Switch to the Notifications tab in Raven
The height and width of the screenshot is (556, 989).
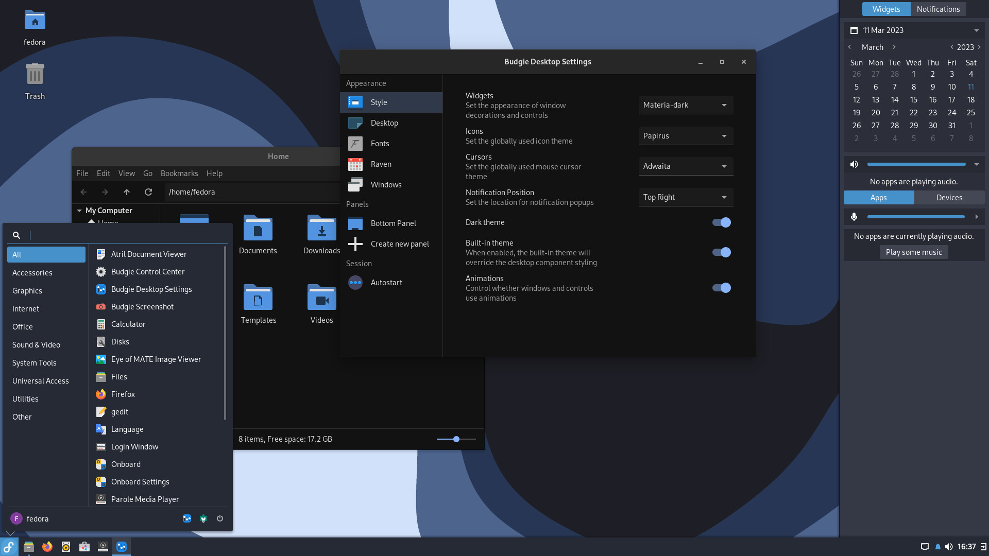pyautogui.click(x=939, y=9)
